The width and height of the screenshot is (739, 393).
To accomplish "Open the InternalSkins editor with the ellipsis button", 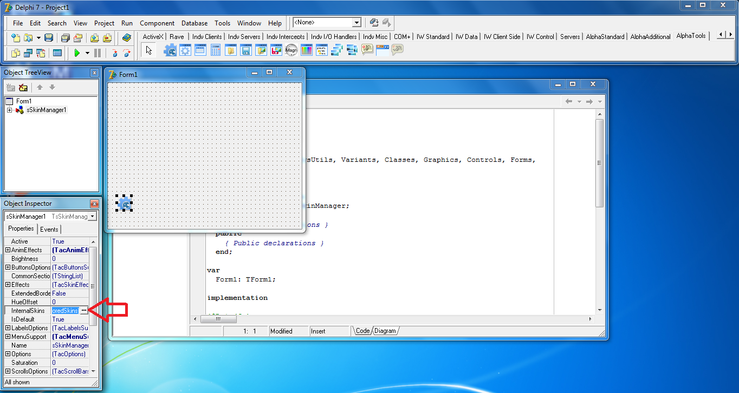I will click(x=85, y=310).
